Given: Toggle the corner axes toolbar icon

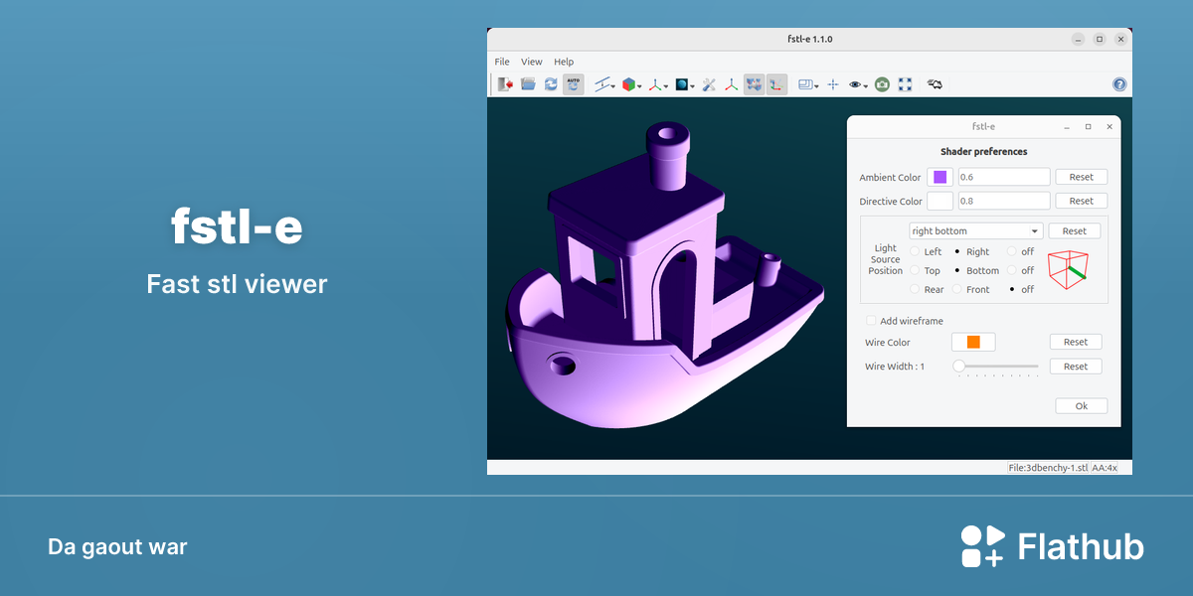Looking at the screenshot, I should [776, 84].
